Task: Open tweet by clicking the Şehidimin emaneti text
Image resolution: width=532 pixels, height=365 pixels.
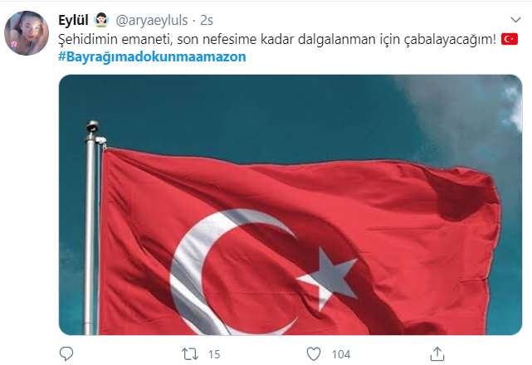Action: (277, 39)
